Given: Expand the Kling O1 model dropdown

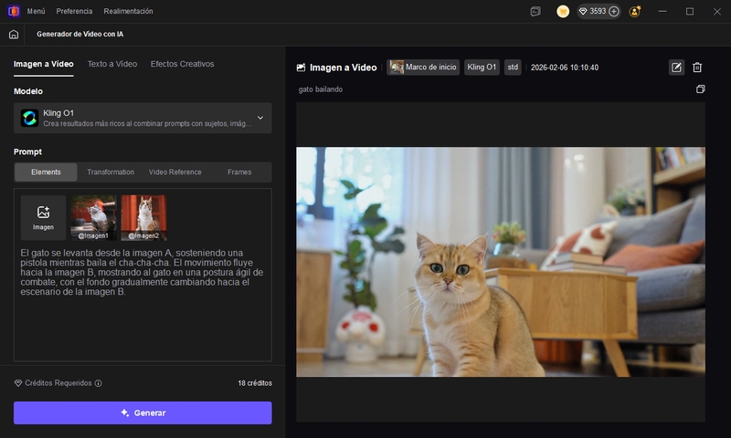Looking at the screenshot, I should pyautogui.click(x=260, y=118).
